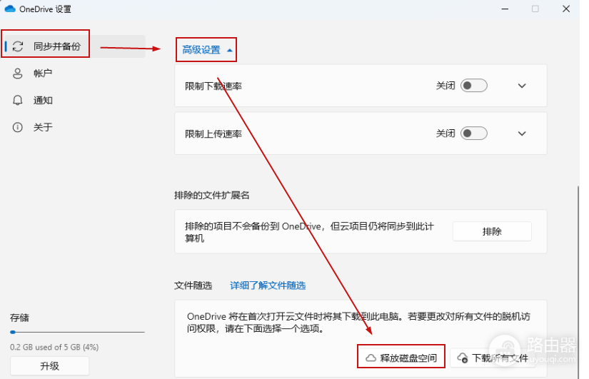This screenshot has height=379, width=589.
Task: Click the 释放磁盘空间 button
Action: coord(401,358)
